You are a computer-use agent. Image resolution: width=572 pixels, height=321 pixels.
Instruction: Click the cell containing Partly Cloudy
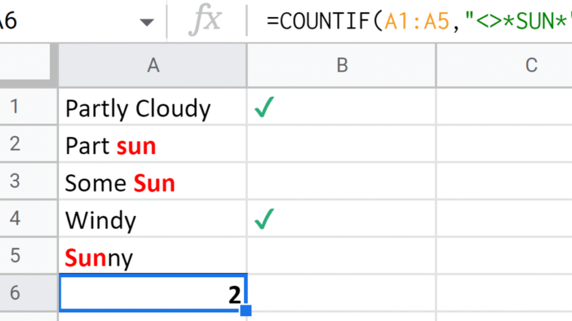click(138, 109)
